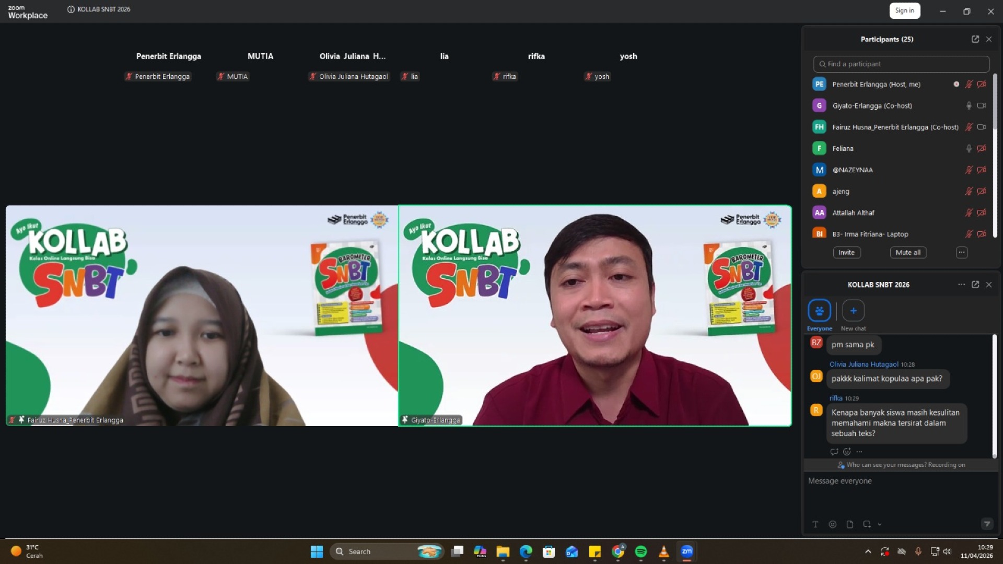This screenshot has height=564, width=1003.
Task: Click the file attachment icon in chat
Action: (x=850, y=524)
